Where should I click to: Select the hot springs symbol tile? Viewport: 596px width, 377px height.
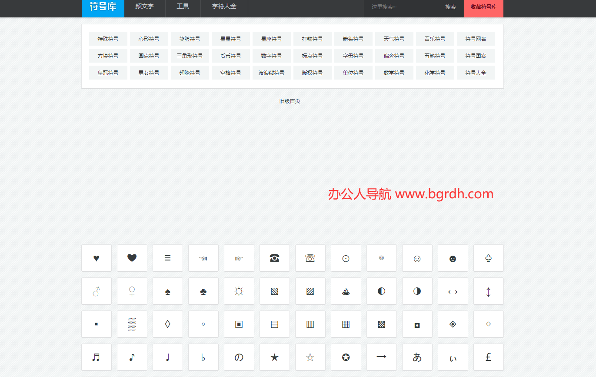pos(346,291)
